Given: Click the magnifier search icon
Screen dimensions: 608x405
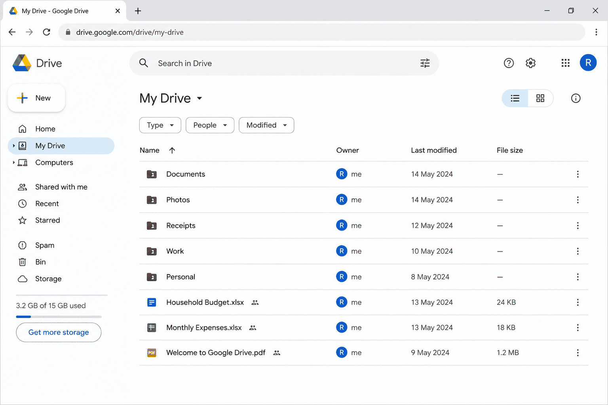Looking at the screenshot, I should (144, 63).
